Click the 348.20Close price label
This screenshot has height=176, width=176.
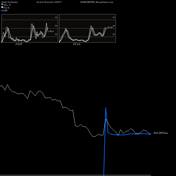click(x=161, y=133)
